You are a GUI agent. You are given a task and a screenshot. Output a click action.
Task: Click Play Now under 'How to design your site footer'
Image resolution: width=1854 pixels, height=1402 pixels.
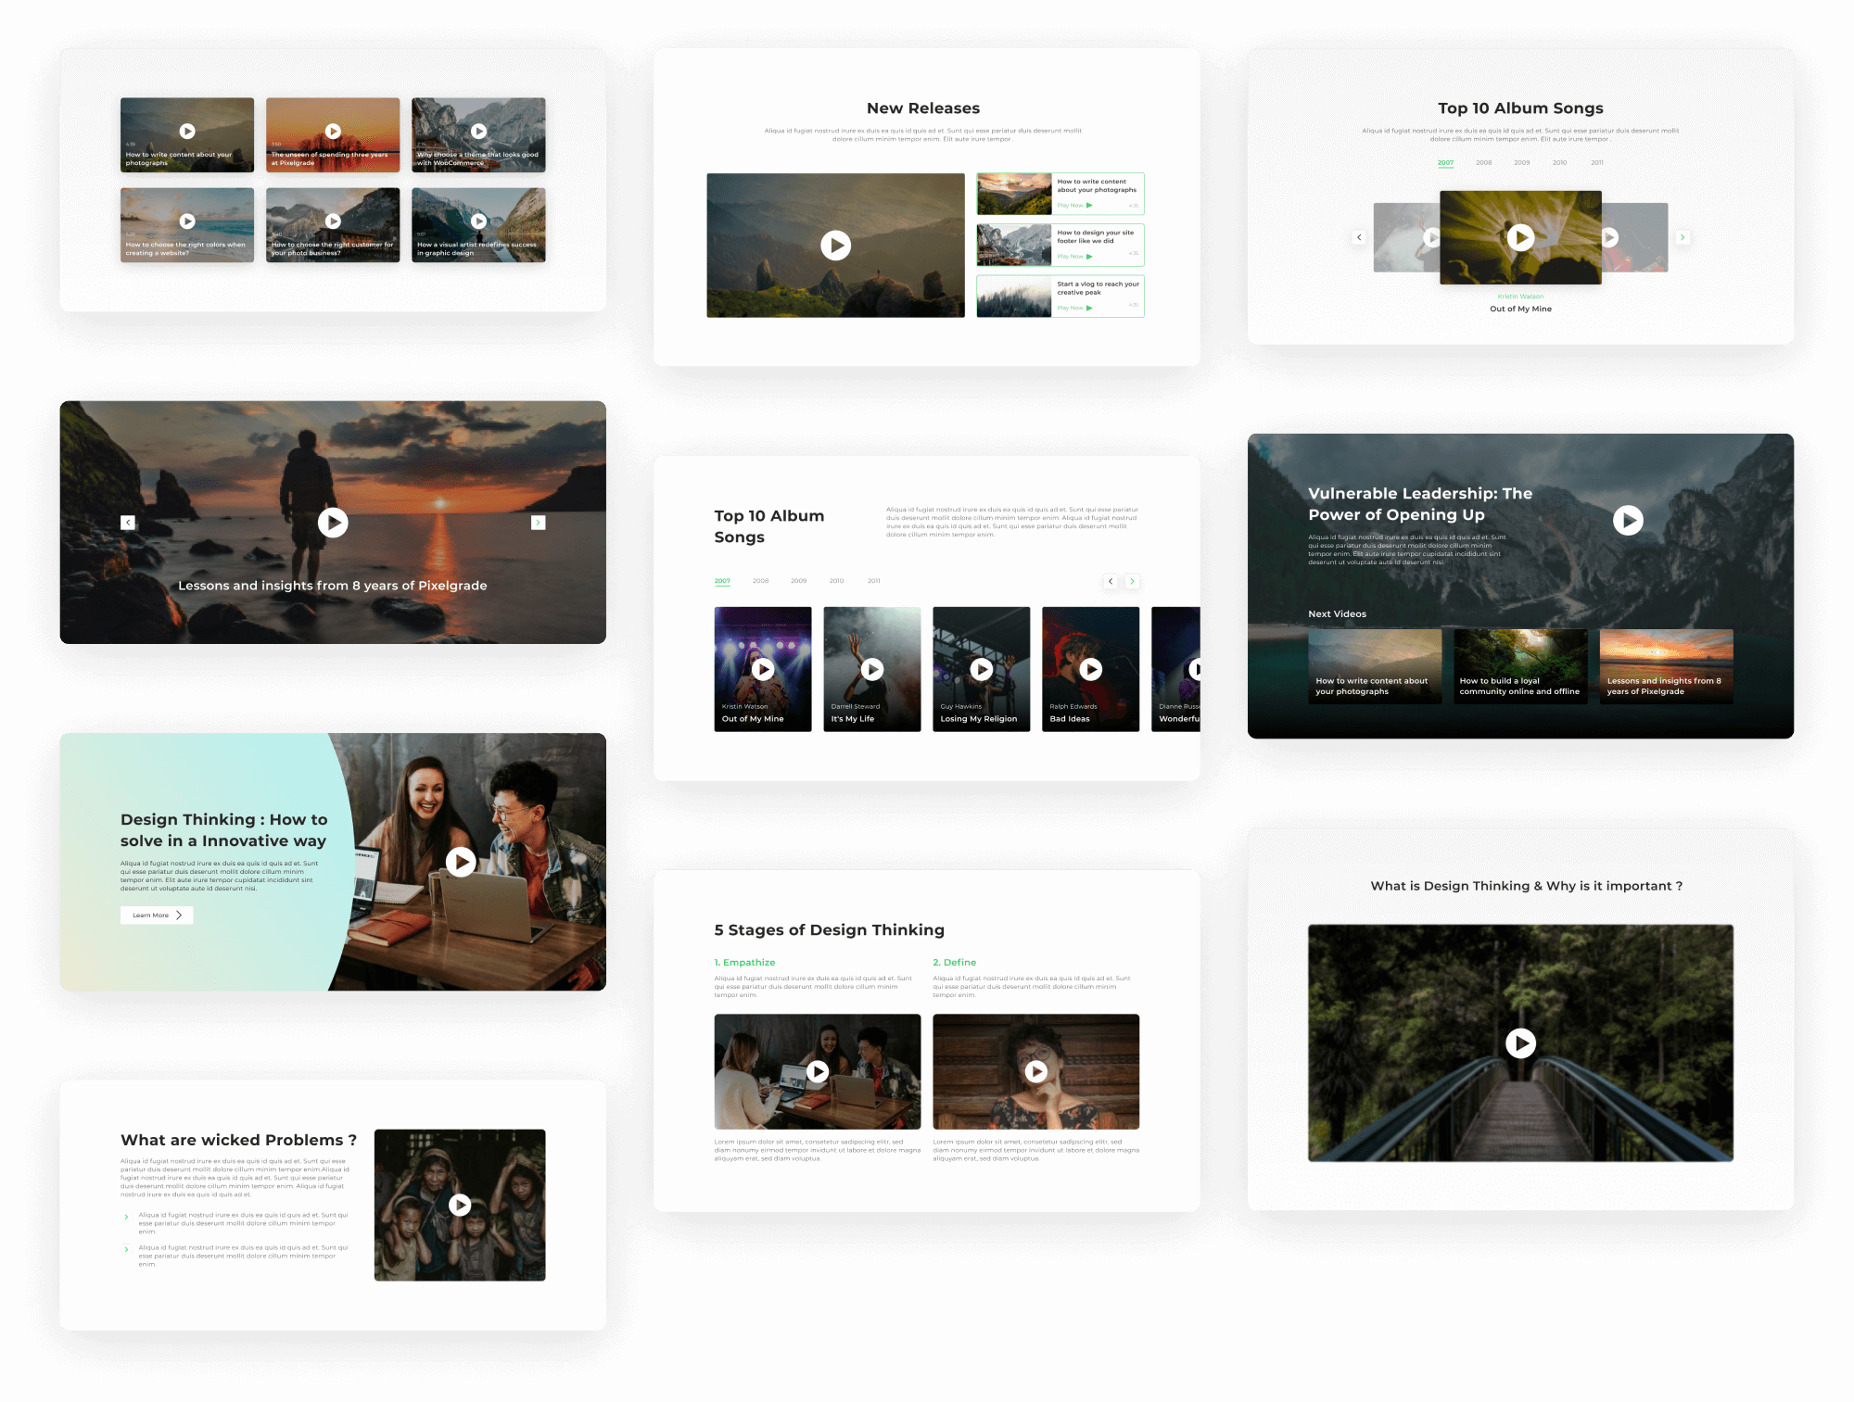[x=1074, y=257]
